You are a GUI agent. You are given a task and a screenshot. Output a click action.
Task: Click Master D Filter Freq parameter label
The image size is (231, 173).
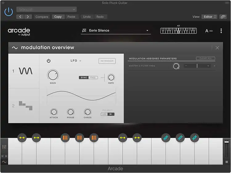click(x=142, y=66)
